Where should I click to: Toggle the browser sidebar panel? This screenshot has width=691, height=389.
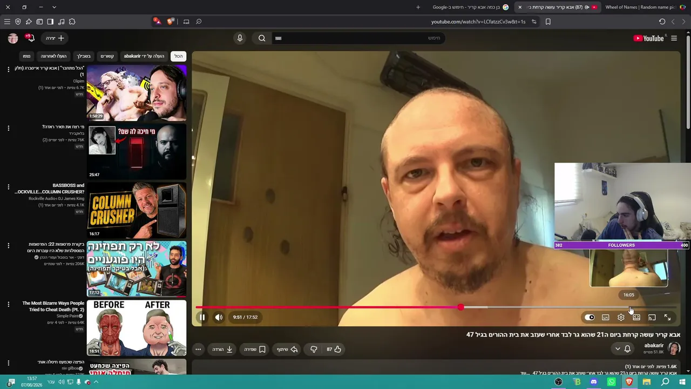(50, 22)
